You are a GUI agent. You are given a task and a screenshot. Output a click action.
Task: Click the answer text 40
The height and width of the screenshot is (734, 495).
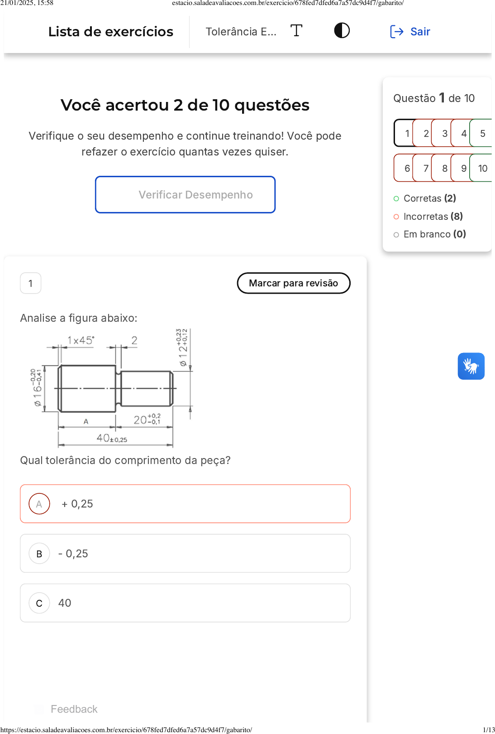pos(65,603)
